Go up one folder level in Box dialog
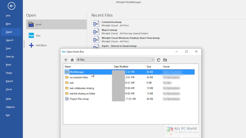 pyautogui.click(x=66, y=60)
